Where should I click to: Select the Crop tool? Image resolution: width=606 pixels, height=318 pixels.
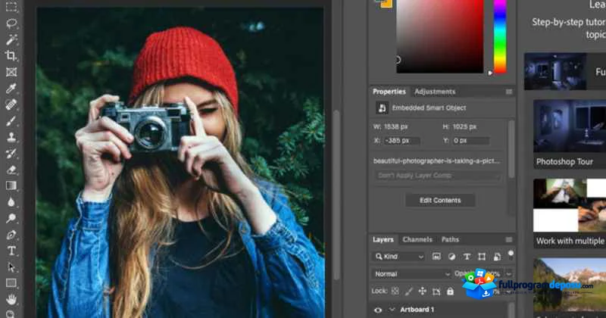tap(11, 55)
